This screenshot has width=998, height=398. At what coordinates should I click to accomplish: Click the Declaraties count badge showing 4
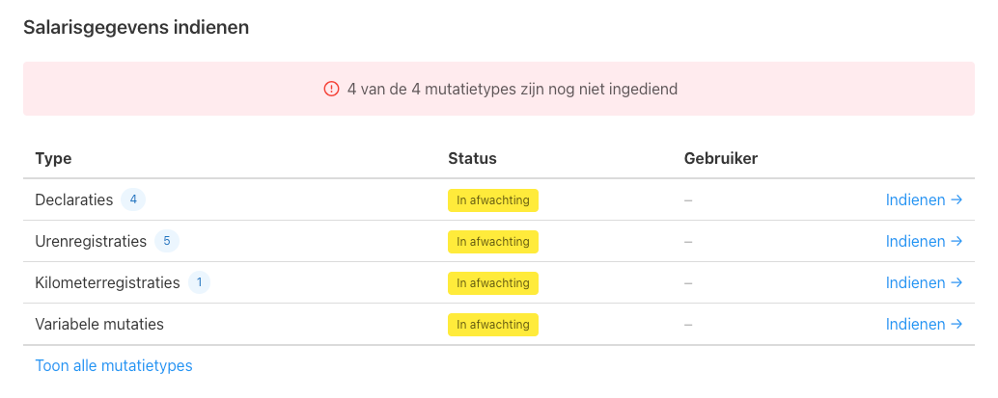click(133, 199)
